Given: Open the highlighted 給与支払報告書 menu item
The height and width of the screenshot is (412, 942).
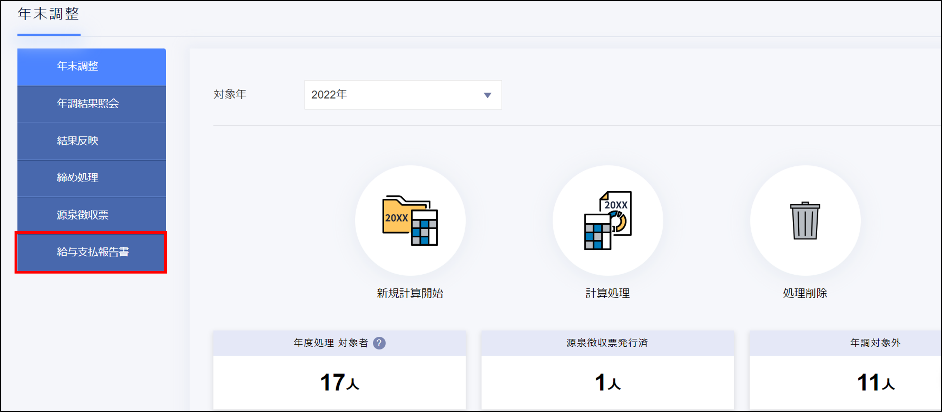Looking at the screenshot, I should click(91, 252).
